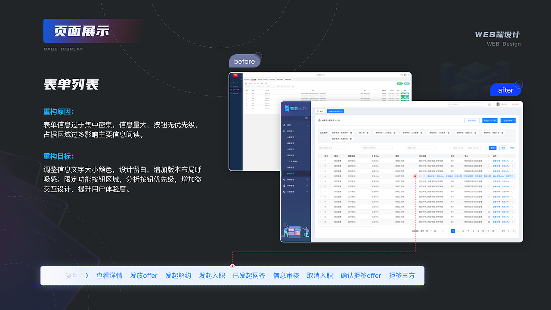The image size is (551, 310).
Task: Expand the APP管理 sidebar group
Action: tap(307, 186)
